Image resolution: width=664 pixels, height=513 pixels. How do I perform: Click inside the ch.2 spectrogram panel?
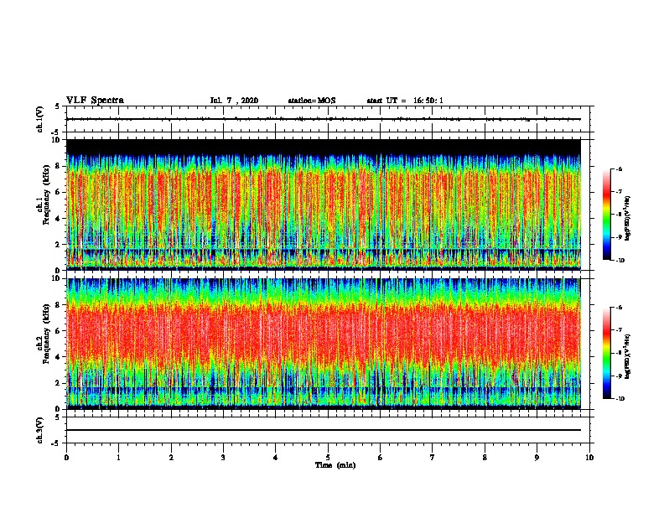point(324,344)
